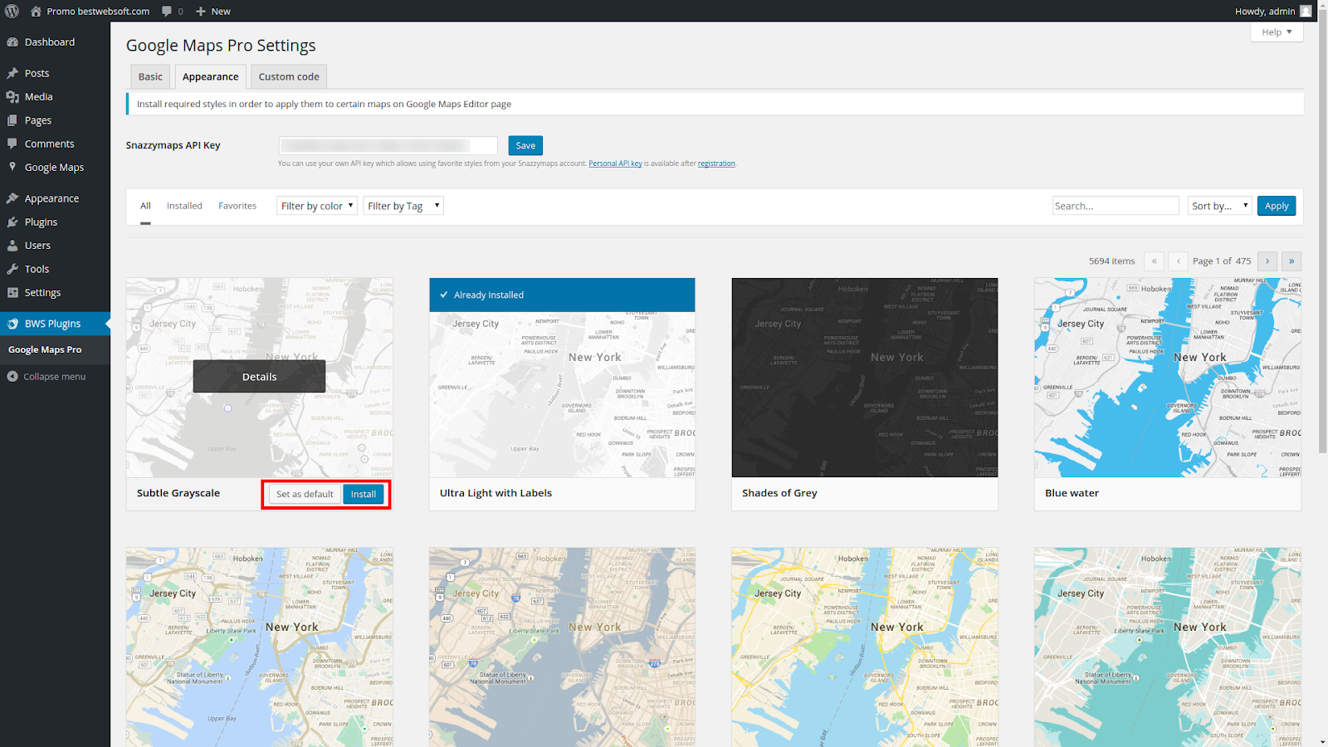The height and width of the screenshot is (747, 1328).
Task: Click the Users icon in the sidebar
Action: click(12, 246)
